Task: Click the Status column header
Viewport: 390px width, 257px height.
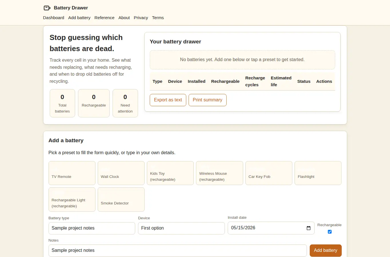Action: point(304,81)
